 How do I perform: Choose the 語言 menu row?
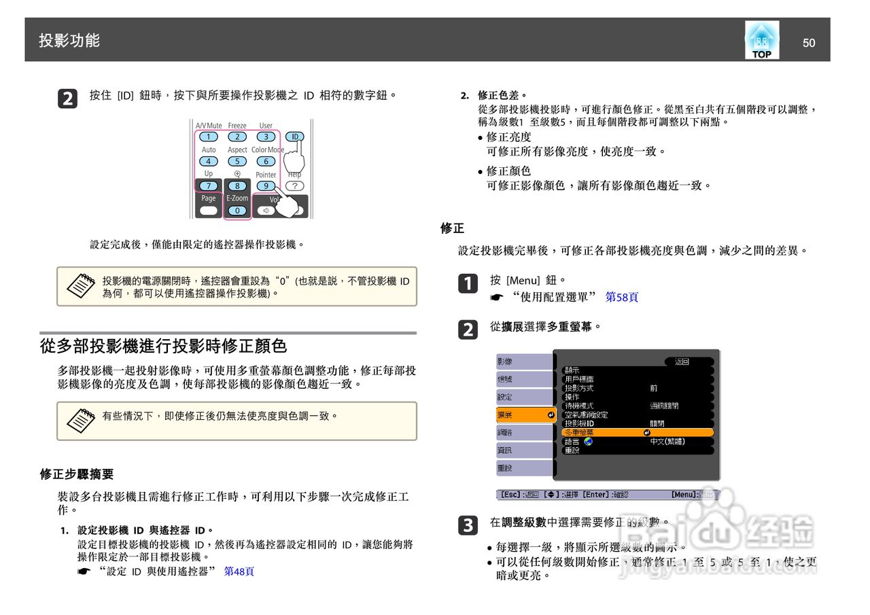pos(638,441)
